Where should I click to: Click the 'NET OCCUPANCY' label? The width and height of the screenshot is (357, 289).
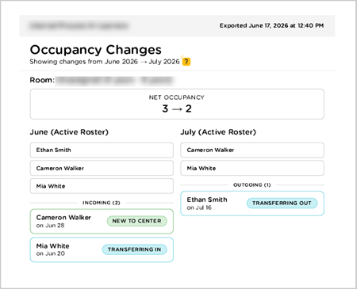pos(177,97)
